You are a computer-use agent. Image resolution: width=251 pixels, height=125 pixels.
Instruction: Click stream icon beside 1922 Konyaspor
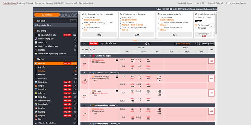click(93, 62)
